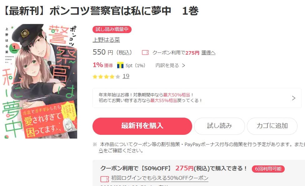Image resolution: width=305 pixels, height=186 pixels.
Task: Click the coupon icon next to 初回ログイン link
Action: point(104,179)
